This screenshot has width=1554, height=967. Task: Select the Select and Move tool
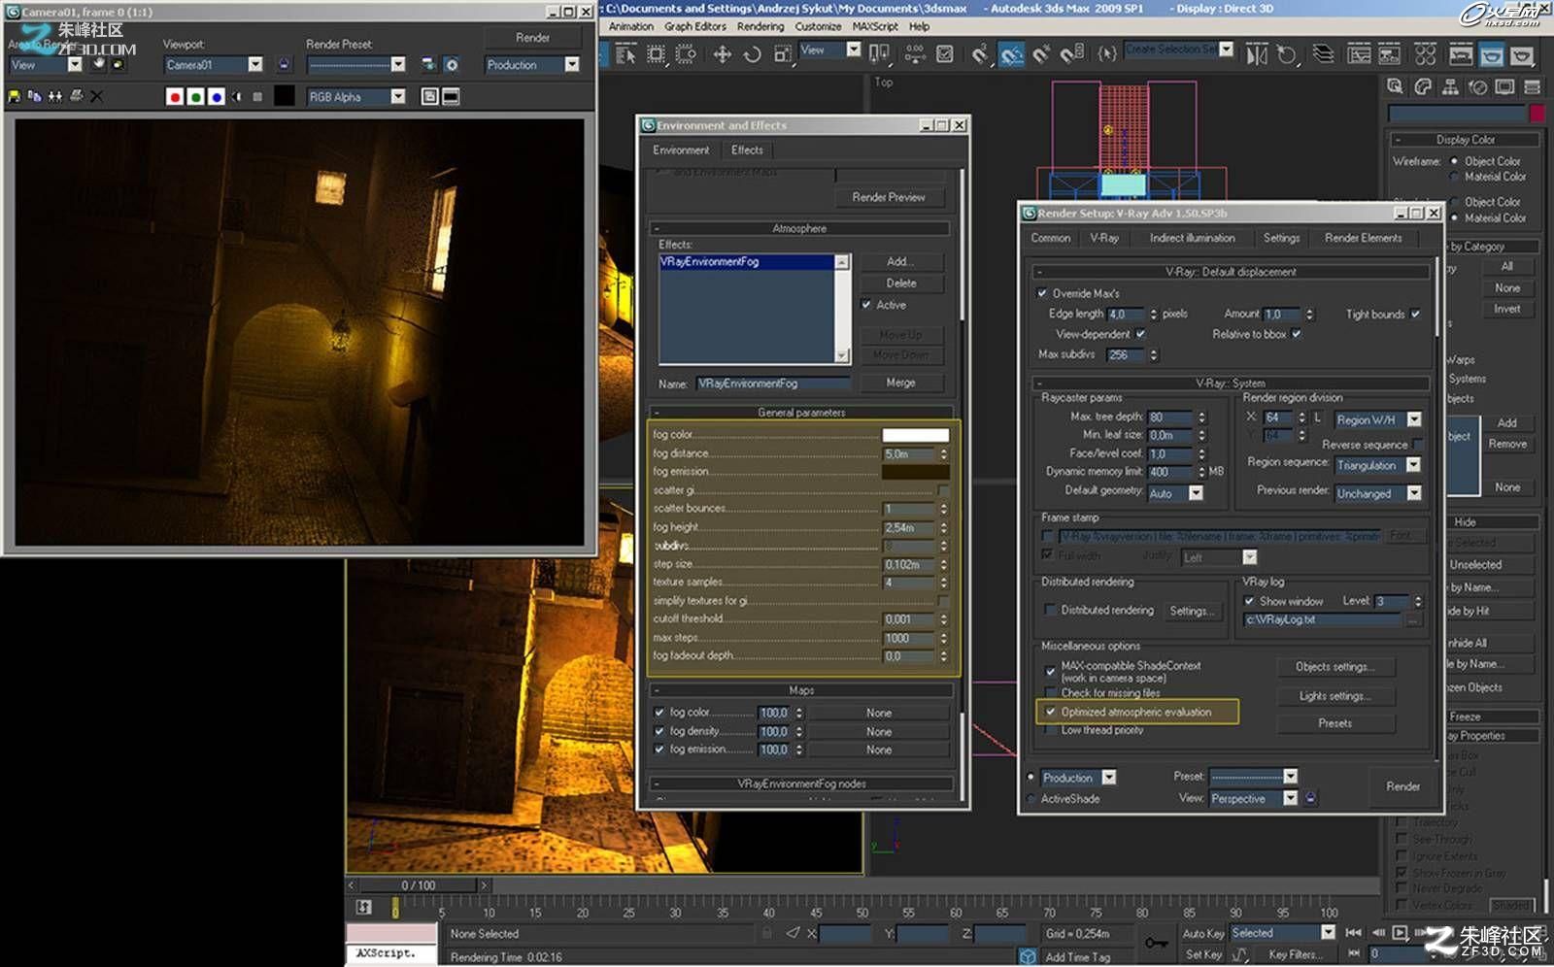coord(723,54)
